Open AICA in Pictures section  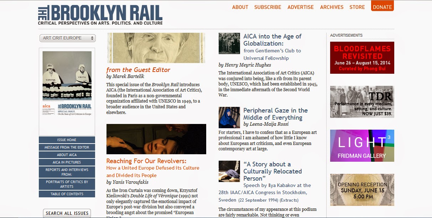(x=67, y=162)
